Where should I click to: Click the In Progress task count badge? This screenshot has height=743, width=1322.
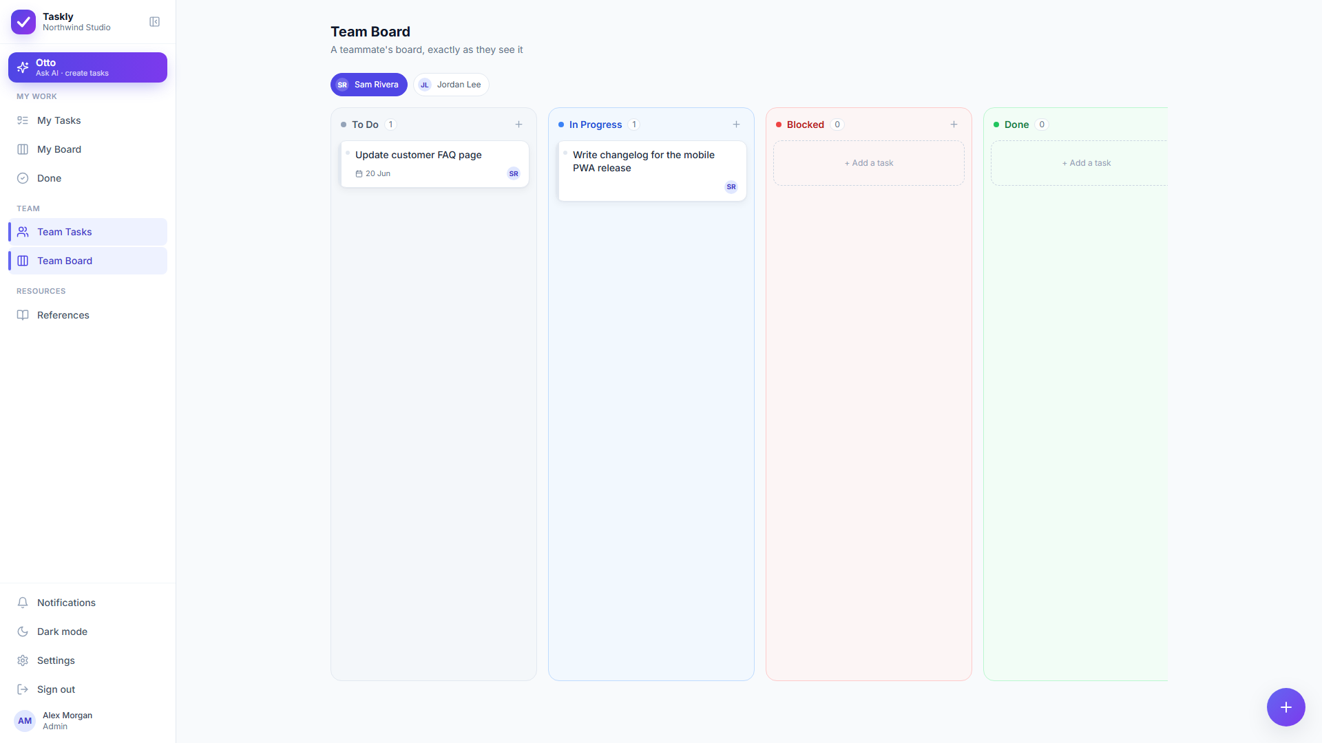pyautogui.click(x=634, y=125)
